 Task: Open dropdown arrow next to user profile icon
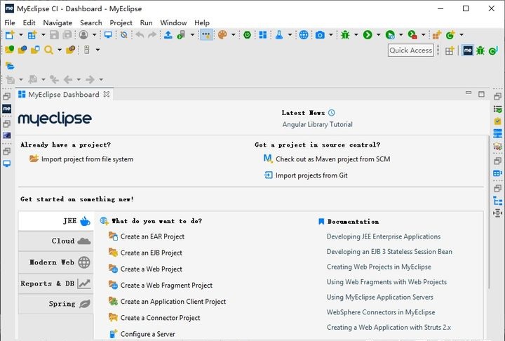(x=95, y=35)
